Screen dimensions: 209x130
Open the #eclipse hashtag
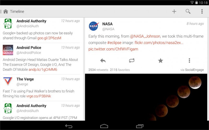click(x=114, y=43)
